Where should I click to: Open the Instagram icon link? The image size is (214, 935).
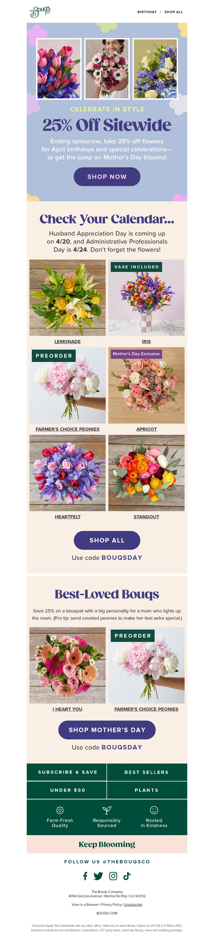click(113, 876)
